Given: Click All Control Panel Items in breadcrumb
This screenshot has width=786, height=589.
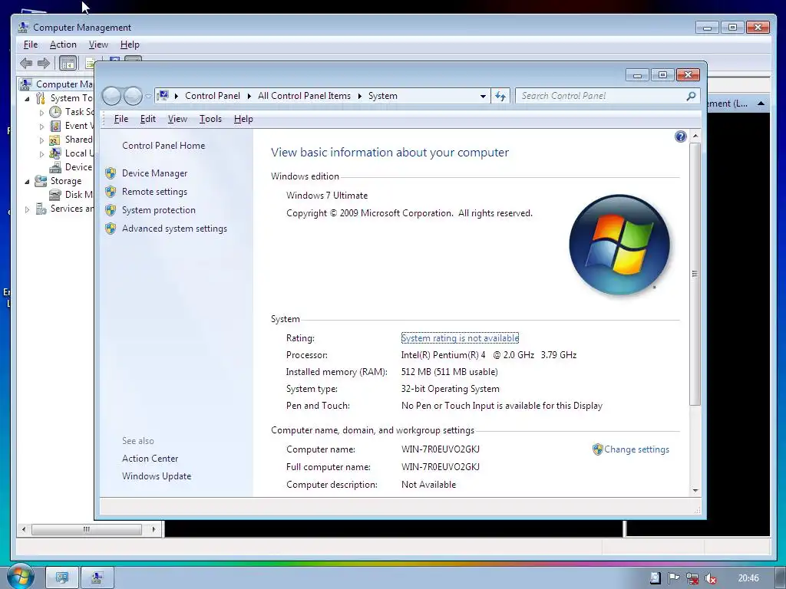Looking at the screenshot, I should pos(304,96).
